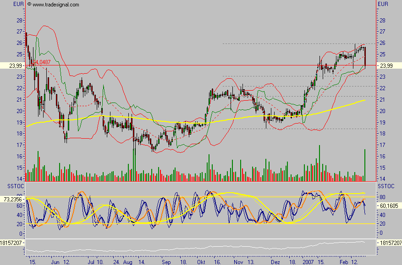This screenshot has height=265, width=402.
Task: Select the red EUR heading on right axis
Action: 383,4
